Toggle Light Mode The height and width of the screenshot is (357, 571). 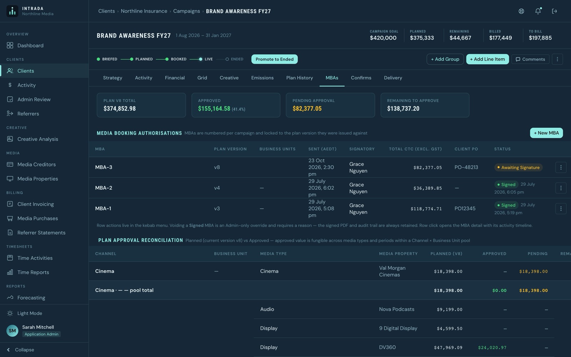[44, 313]
